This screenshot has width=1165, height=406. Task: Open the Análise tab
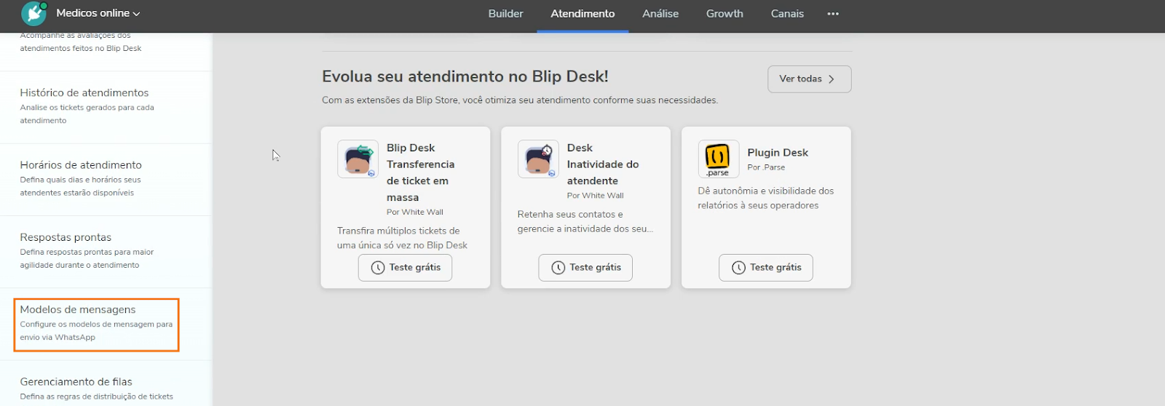(660, 14)
